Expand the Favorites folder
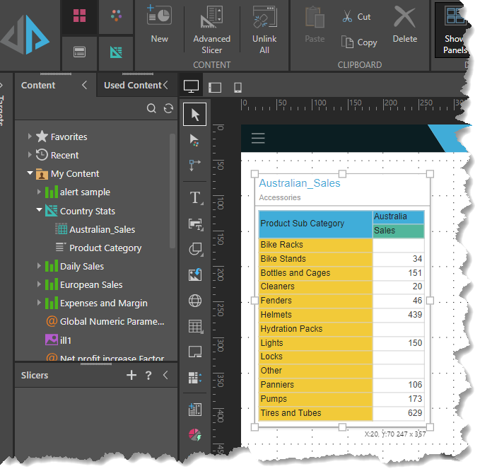This screenshot has height=469, width=480. (30, 137)
